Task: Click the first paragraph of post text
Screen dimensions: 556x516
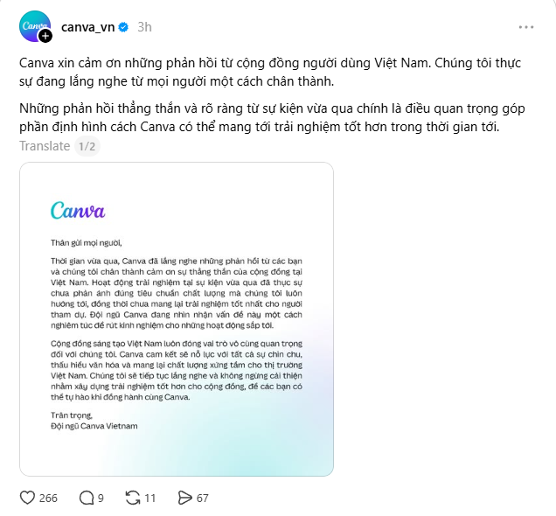Action: [x=262, y=73]
